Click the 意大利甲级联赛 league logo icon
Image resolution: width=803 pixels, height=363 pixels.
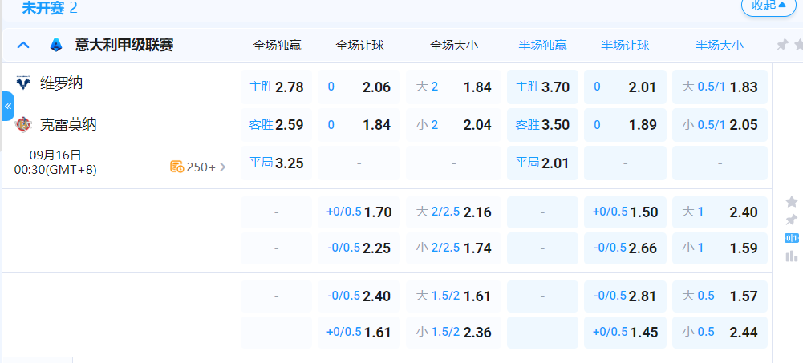[56, 46]
